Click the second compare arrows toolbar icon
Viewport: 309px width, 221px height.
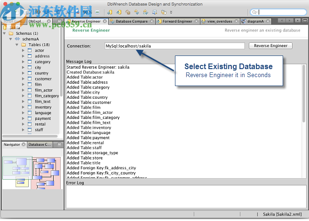(x=145, y=12)
